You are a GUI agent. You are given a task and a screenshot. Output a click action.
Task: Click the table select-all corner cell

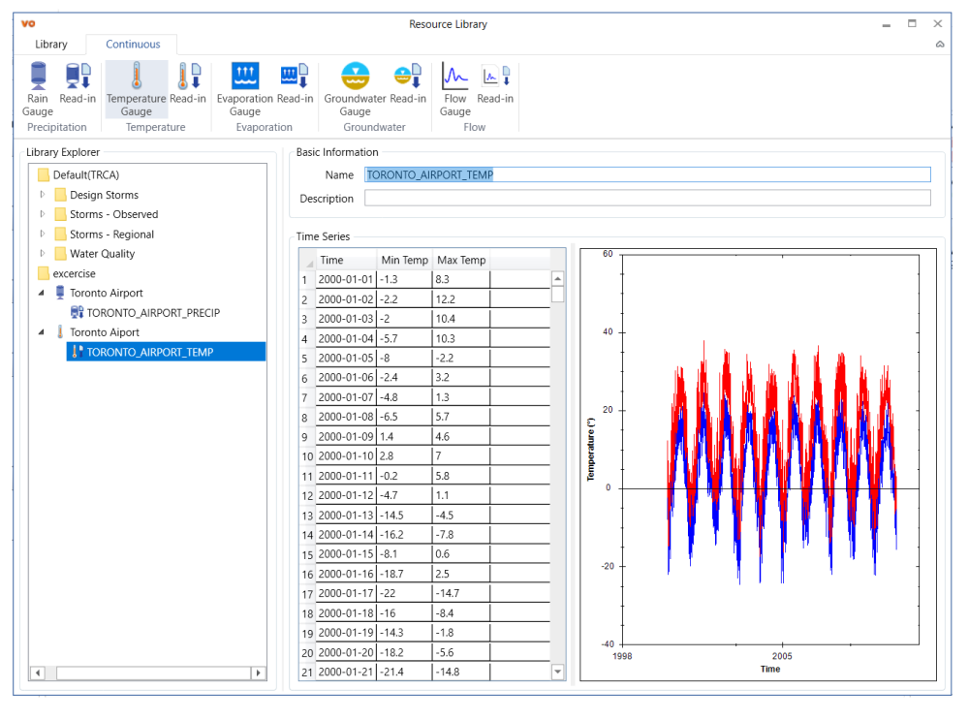pos(308,261)
